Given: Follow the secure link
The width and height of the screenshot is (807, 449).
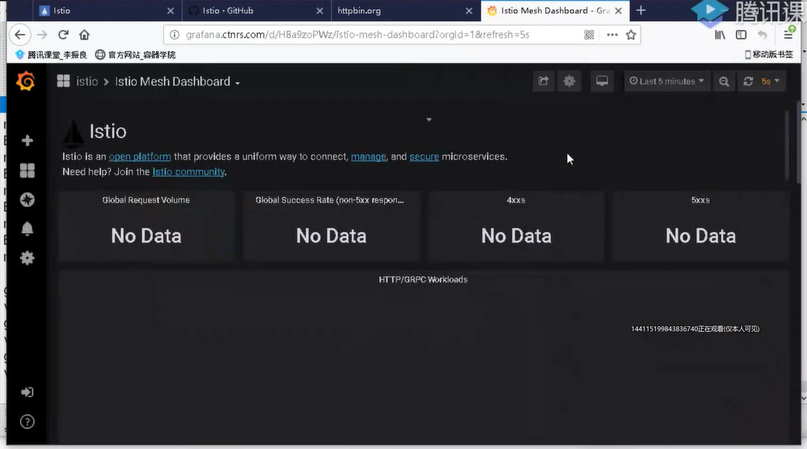Looking at the screenshot, I should point(424,157).
